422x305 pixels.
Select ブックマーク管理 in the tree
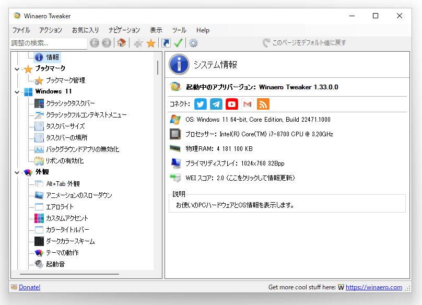click(65, 80)
